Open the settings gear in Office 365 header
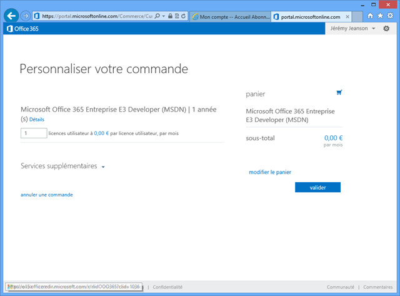The width and height of the screenshot is (400, 296). point(386,28)
